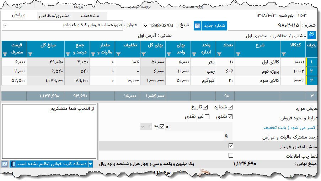
Task: Click the thank-you note text area
Action: point(49,131)
